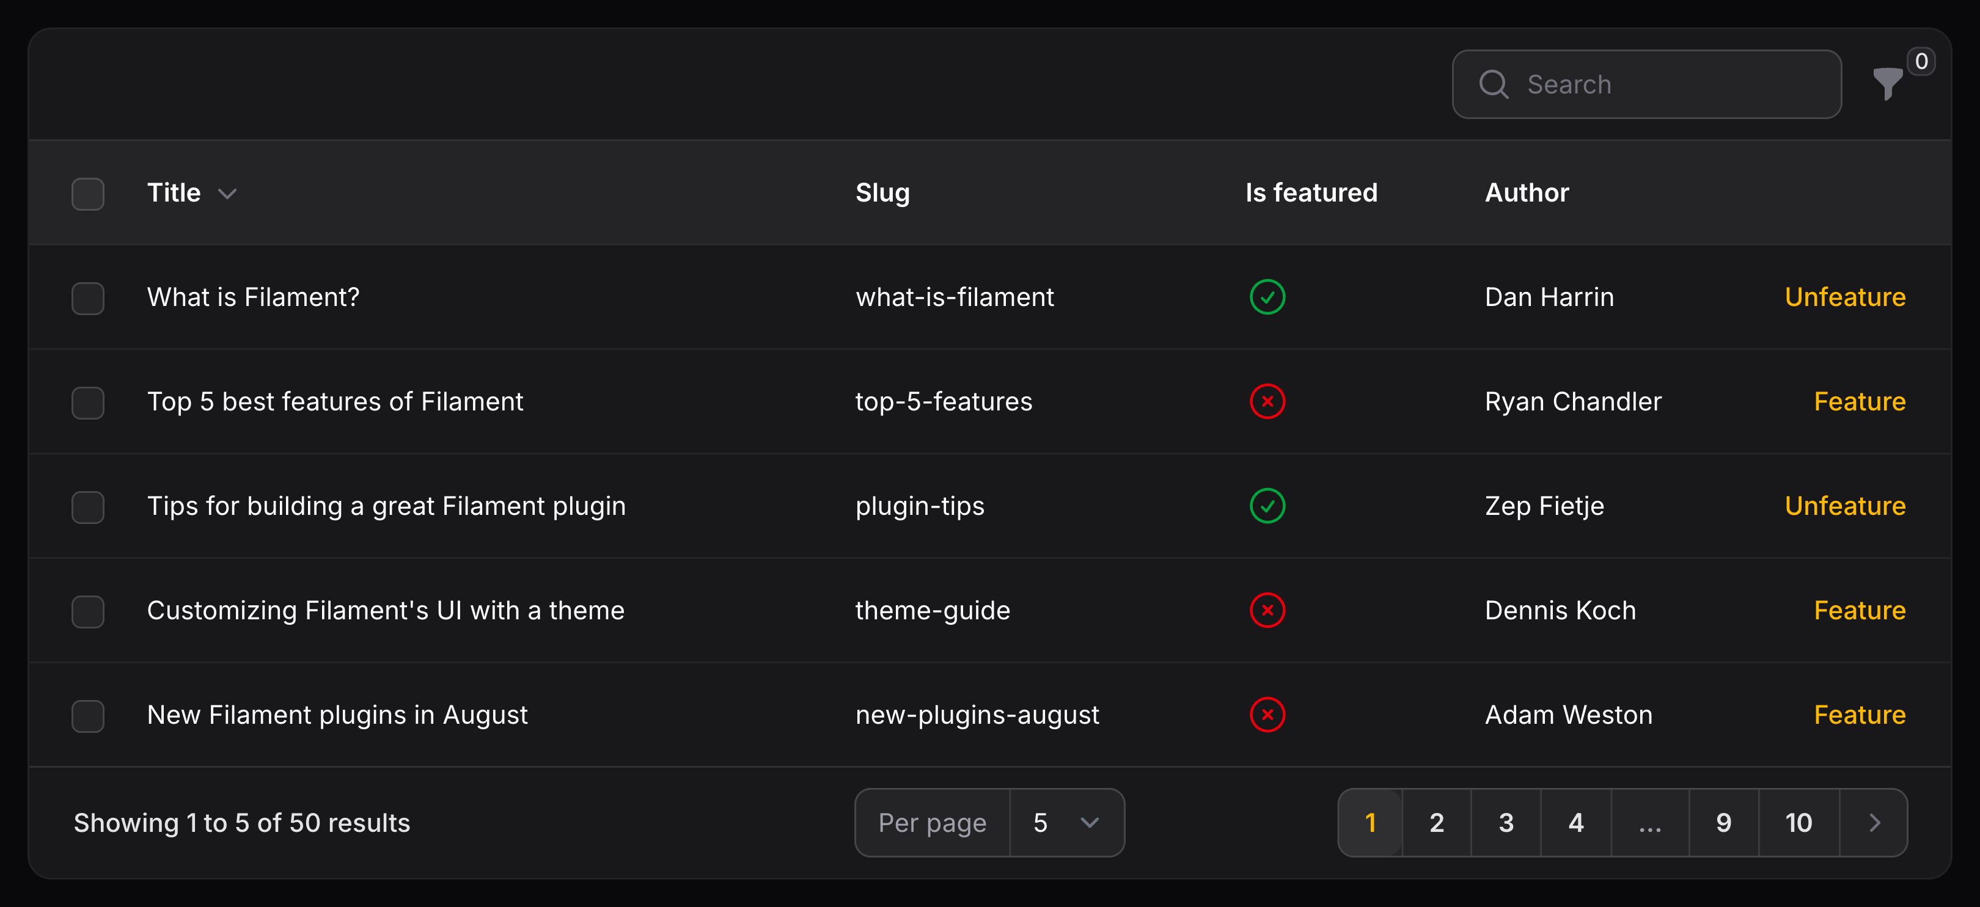
Task: Tick checkbox for Customizing Filament's UI row
Action: (87, 611)
